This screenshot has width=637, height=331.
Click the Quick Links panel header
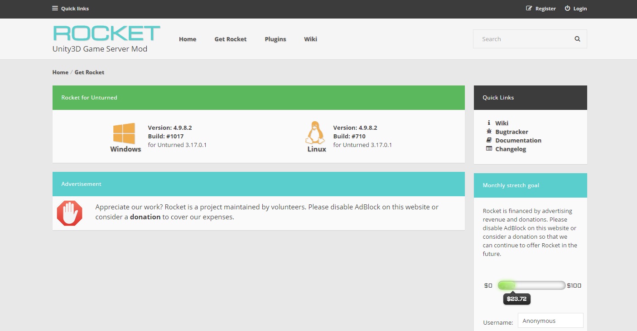click(x=531, y=98)
